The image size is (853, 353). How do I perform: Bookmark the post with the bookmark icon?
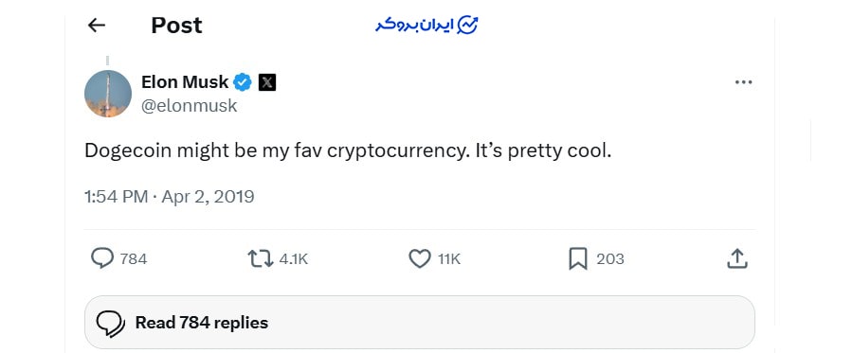point(578,259)
